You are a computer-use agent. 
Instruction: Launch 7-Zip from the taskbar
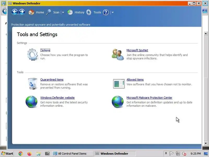coord(47,154)
